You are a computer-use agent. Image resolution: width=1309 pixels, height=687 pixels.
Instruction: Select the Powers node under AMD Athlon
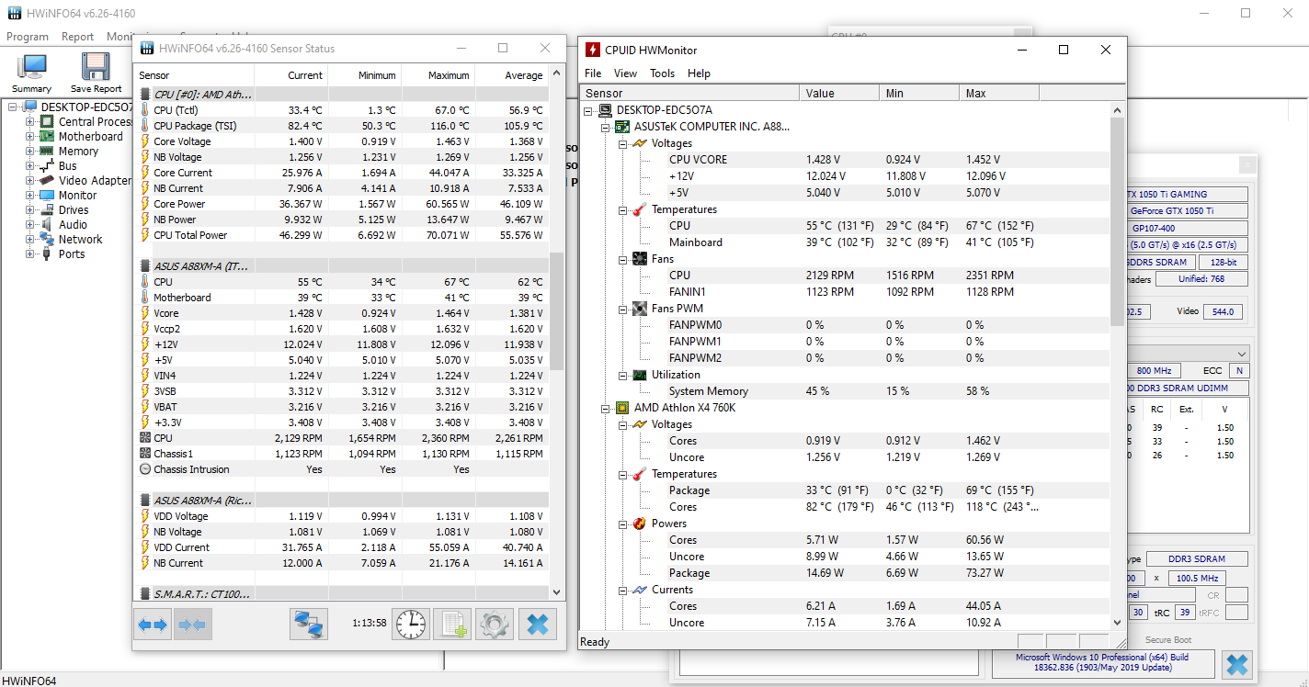click(669, 524)
